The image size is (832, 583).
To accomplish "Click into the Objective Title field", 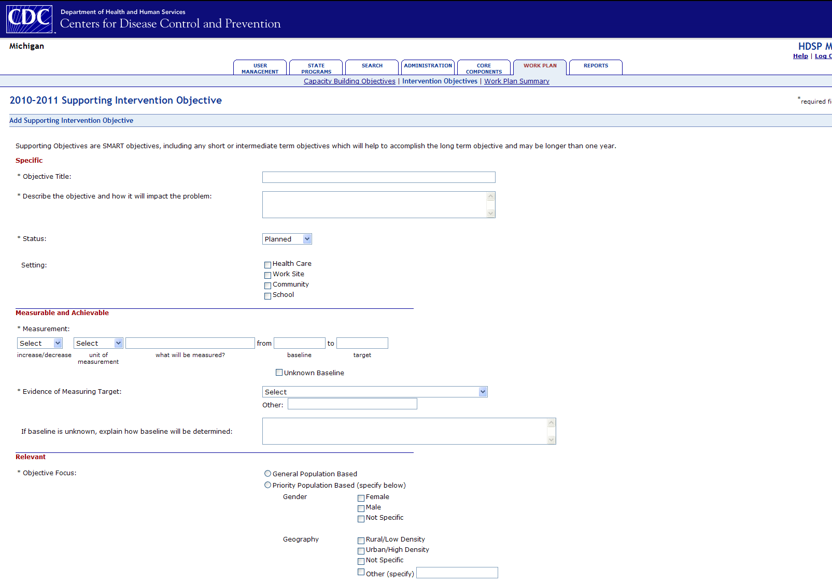I will coord(378,177).
